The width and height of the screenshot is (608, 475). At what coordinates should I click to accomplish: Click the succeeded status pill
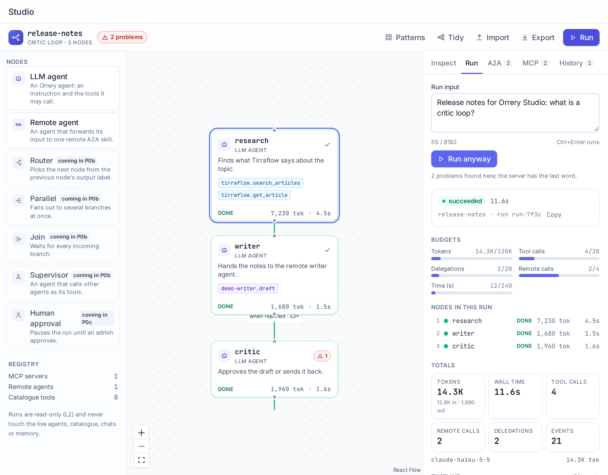[x=462, y=201]
